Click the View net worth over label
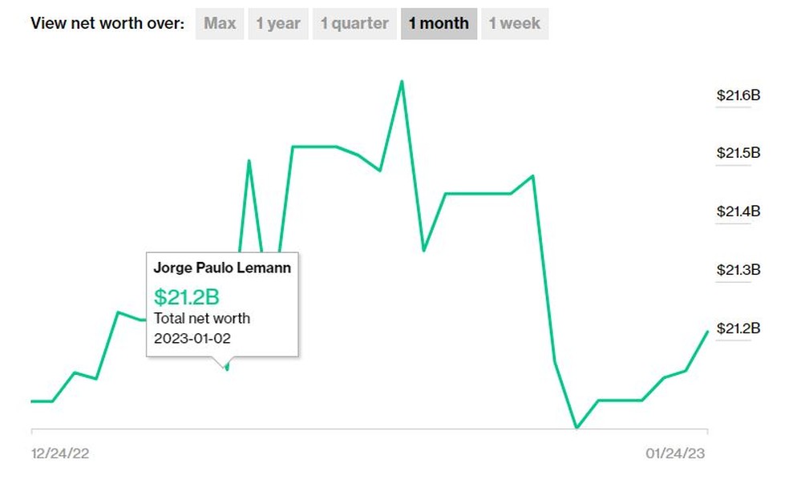Screen dimensions: 789x491 107,24
